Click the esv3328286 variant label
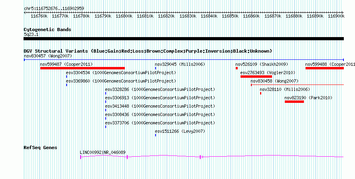 coord(160,89)
